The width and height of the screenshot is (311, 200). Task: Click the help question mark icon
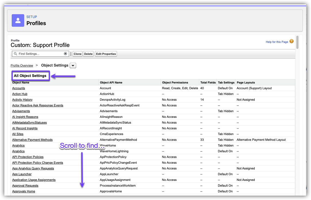click(291, 41)
